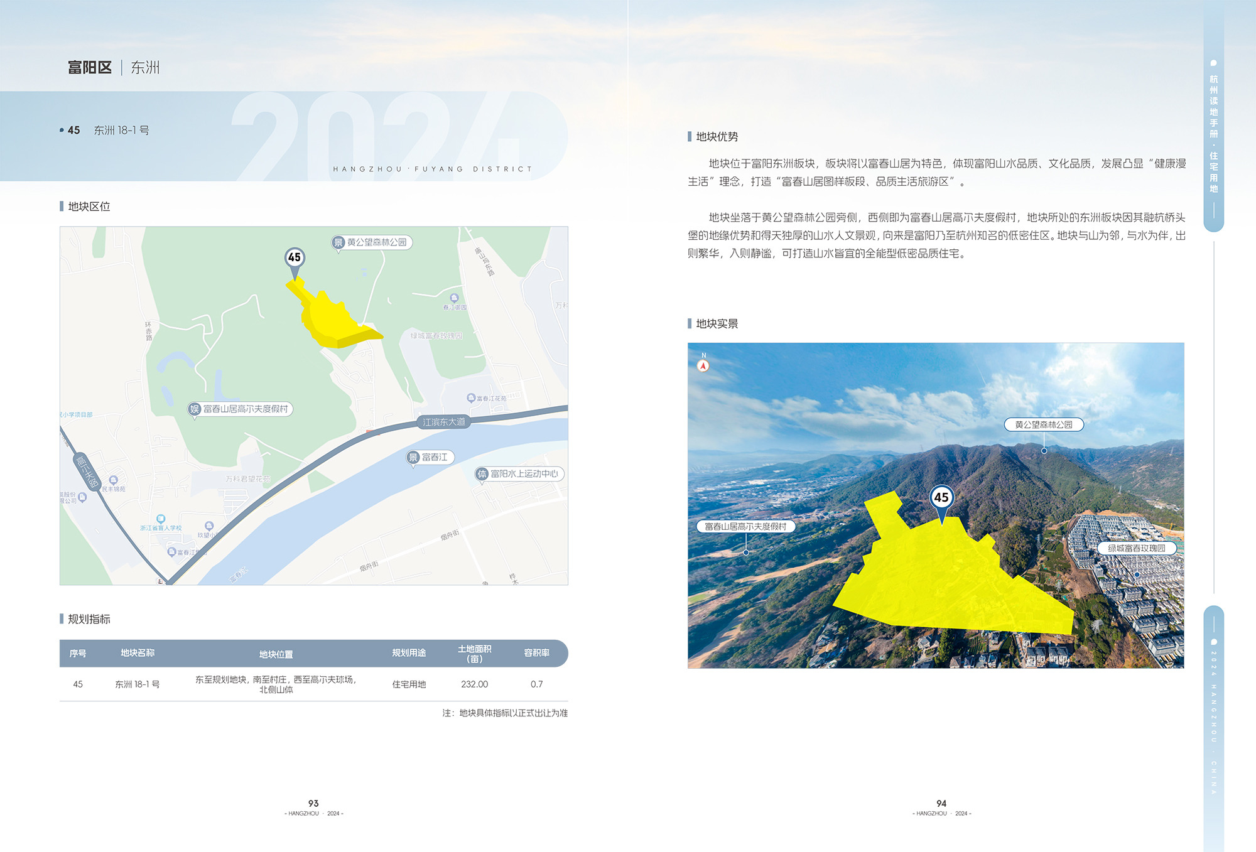The width and height of the screenshot is (1256, 852).
Task: Click the 绿城富春玫瑰园 text on the map
Action: coord(436,336)
